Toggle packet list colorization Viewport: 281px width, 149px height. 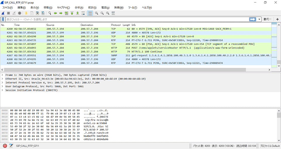tap(90, 13)
